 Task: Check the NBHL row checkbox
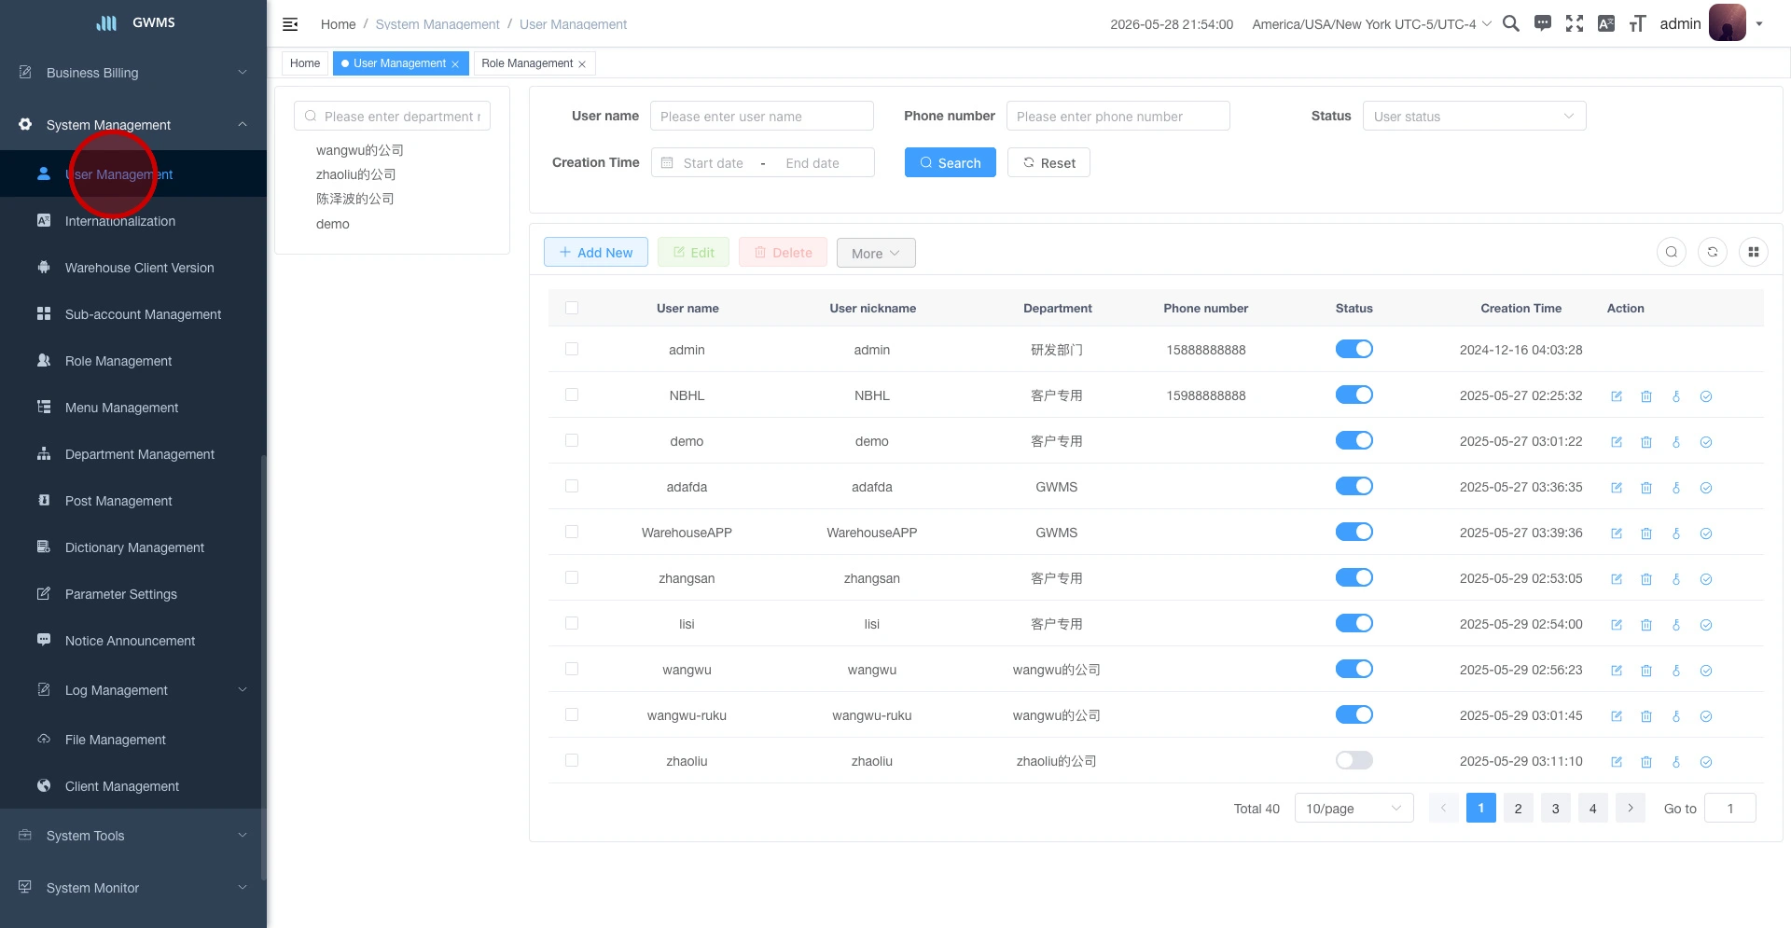pyautogui.click(x=572, y=395)
